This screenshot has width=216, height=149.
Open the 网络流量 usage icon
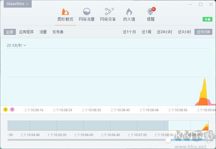coord(86,12)
